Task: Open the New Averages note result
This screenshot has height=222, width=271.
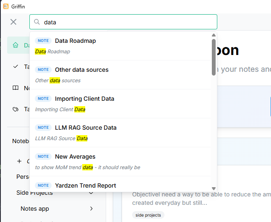Action: (120, 162)
